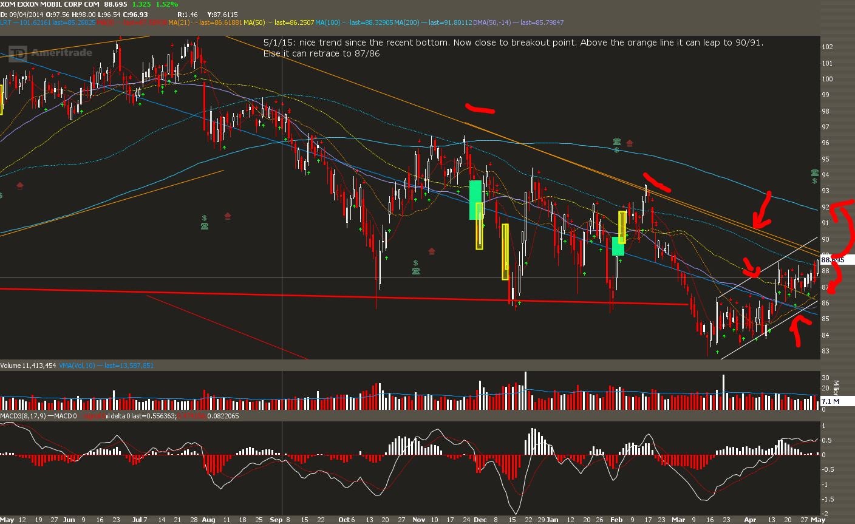Image resolution: width=855 pixels, height=524 pixels.
Task: Select the MACD3(8,17,9) indicator label
Action: point(22,416)
